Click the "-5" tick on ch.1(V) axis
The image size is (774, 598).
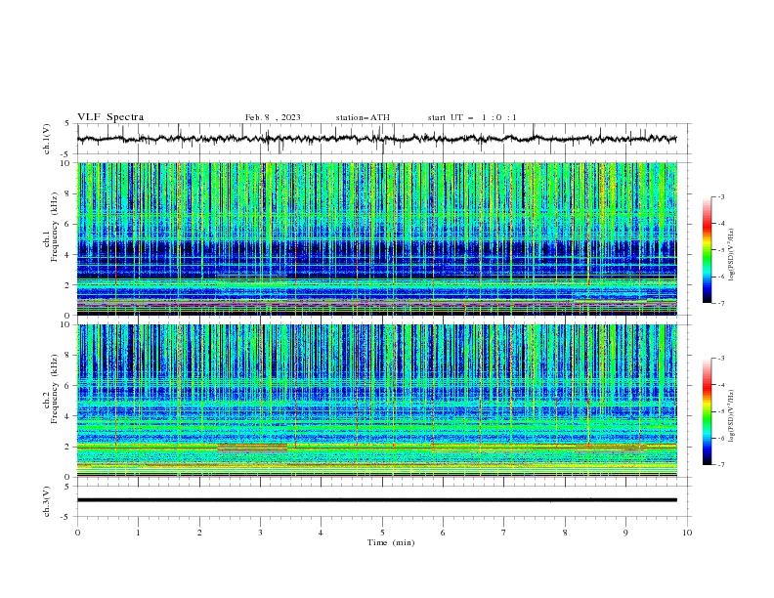pos(65,154)
